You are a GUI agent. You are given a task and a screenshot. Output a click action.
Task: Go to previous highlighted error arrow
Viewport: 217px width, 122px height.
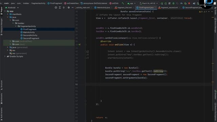pyautogui.click(x=209, y=12)
